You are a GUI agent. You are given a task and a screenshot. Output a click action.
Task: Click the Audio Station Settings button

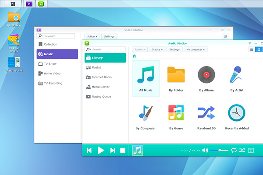174,49
